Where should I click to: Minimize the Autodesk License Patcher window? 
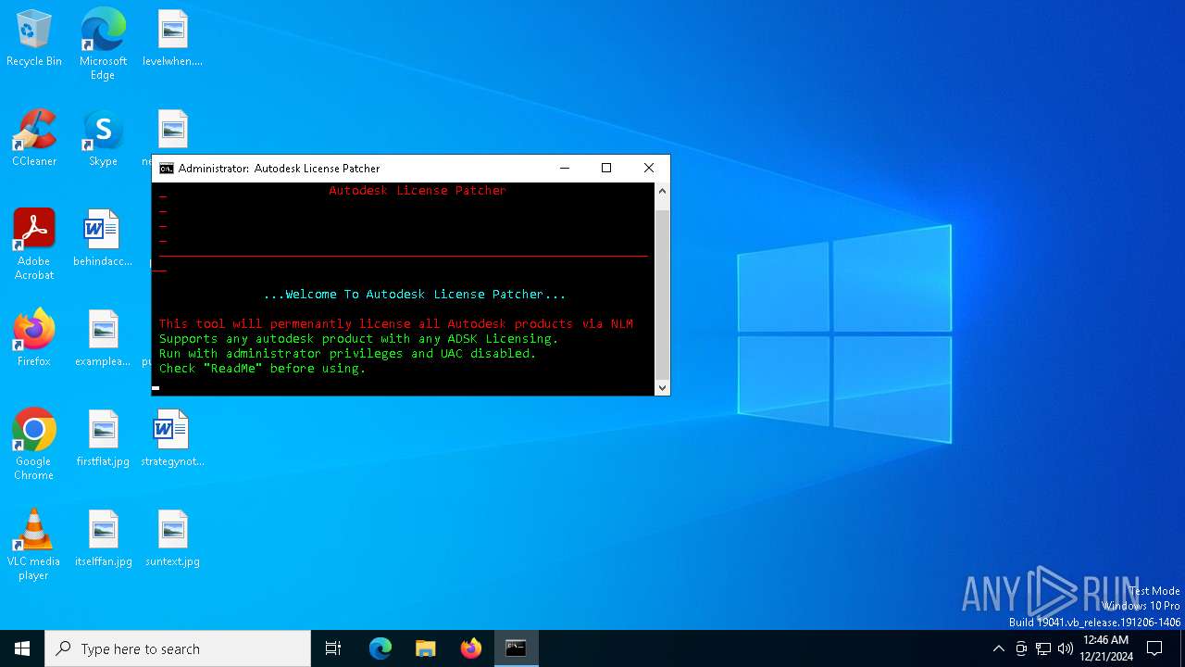pyautogui.click(x=565, y=169)
